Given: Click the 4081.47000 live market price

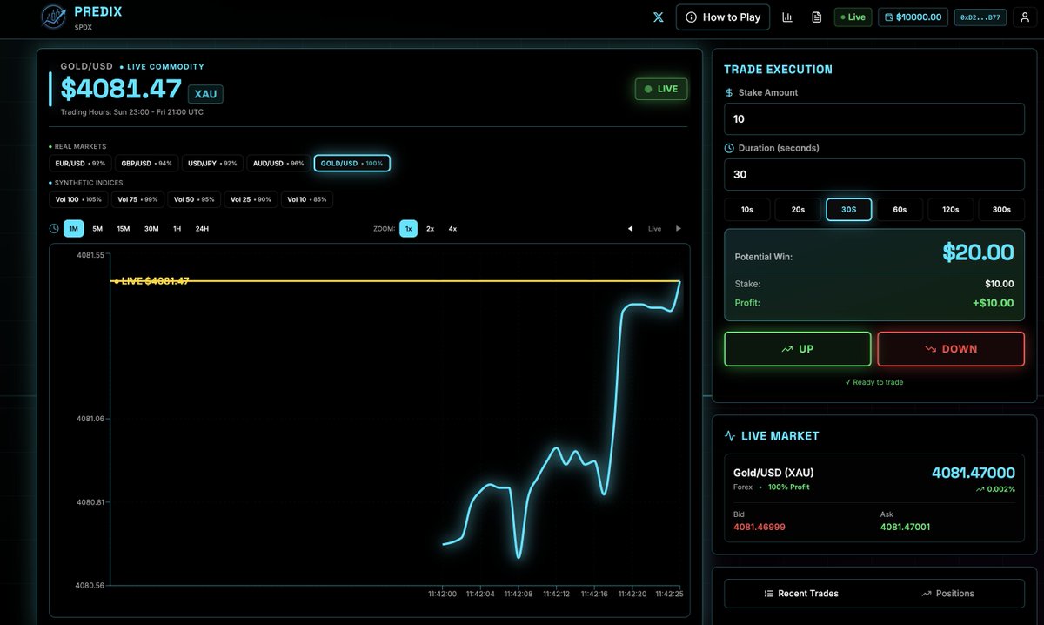Looking at the screenshot, I should 974,473.
